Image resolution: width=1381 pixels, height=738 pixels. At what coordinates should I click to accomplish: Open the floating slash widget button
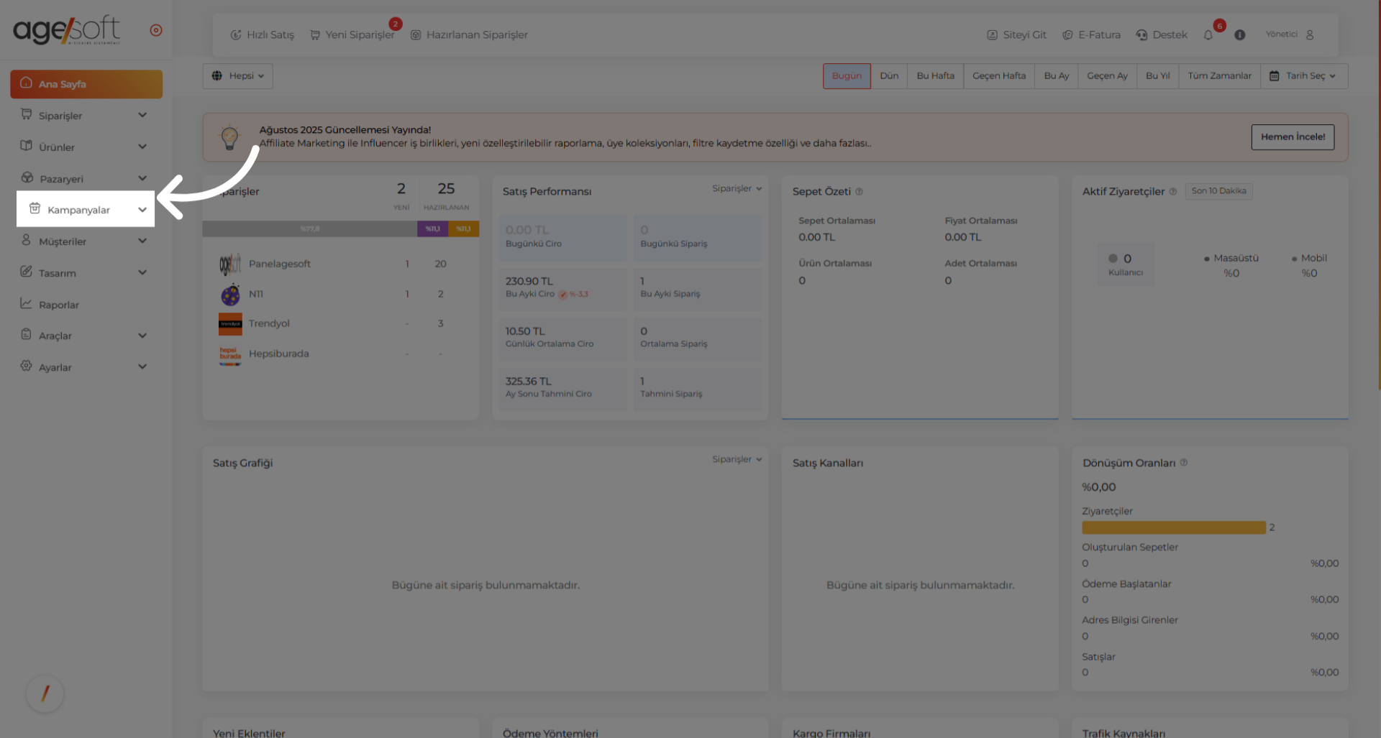click(x=45, y=693)
